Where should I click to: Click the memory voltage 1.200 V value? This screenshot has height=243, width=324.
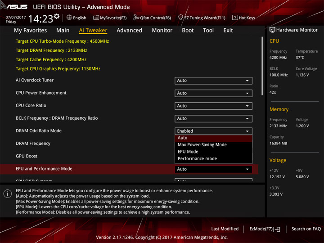(302, 126)
